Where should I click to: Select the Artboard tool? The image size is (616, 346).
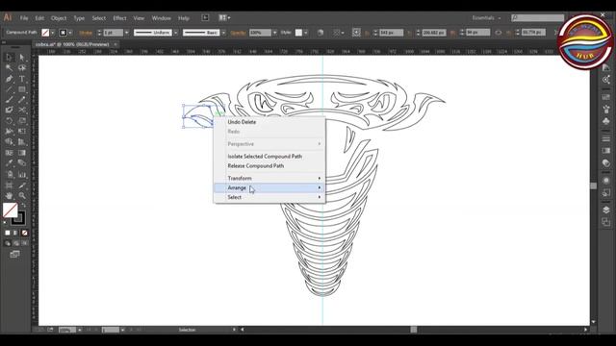point(9,185)
